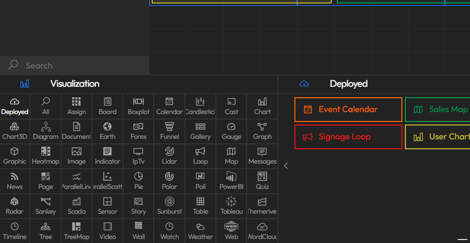Select the Heatmap visualization

click(46, 156)
